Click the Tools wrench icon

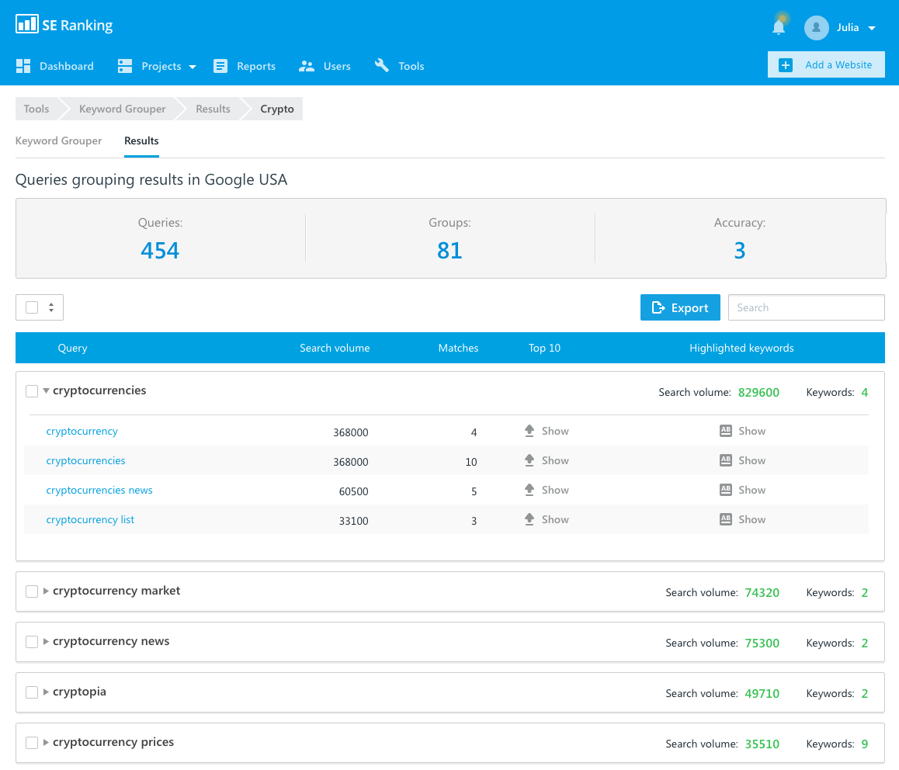click(x=382, y=66)
